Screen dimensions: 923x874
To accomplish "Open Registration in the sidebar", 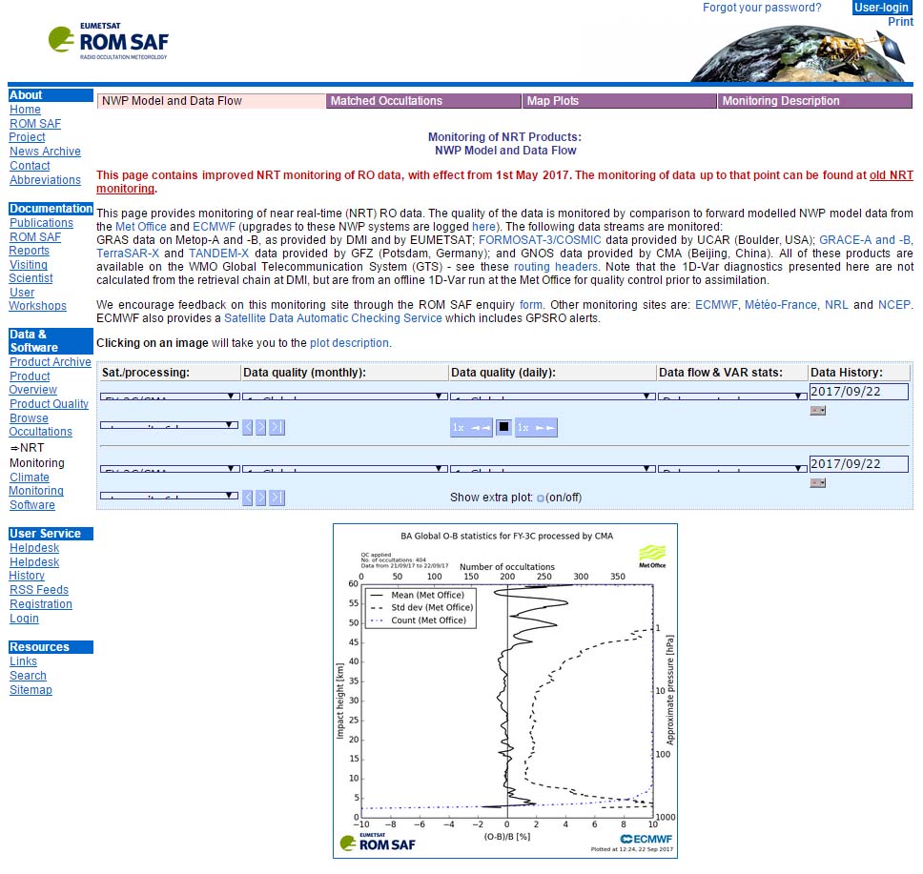I will [41, 604].
